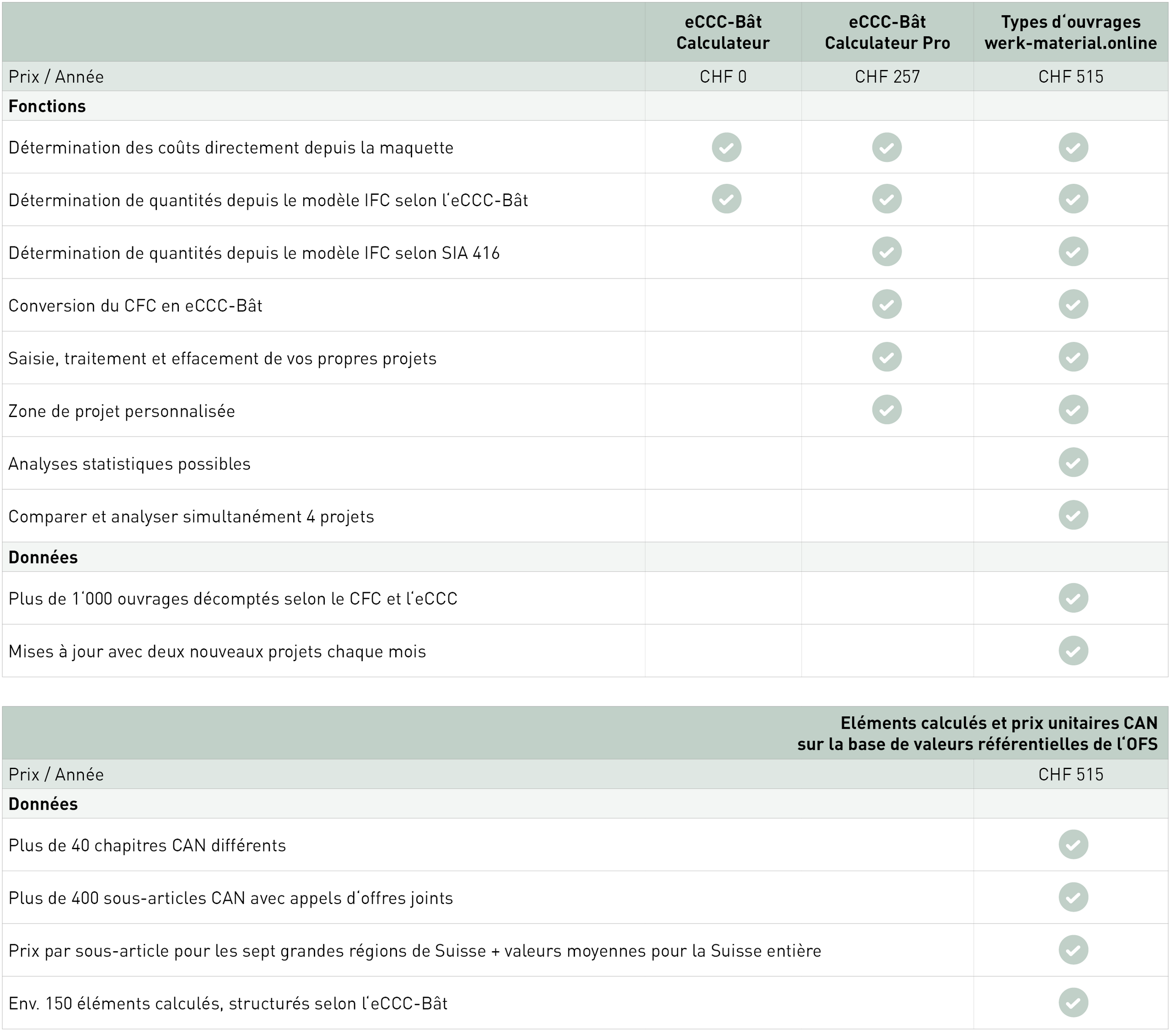
Task: Click checkmark for Plus de 1'000 ouvrages décomptés
Action: [x=1073, y=598]
